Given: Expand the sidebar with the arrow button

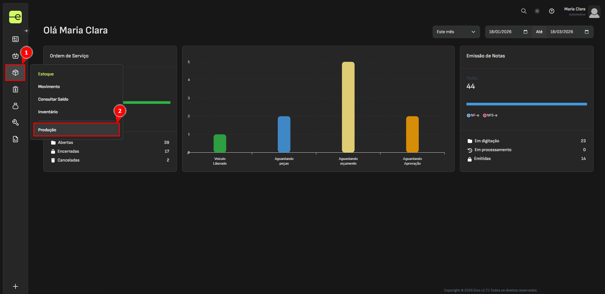Looking at the screenshot, I should point(26,31).
